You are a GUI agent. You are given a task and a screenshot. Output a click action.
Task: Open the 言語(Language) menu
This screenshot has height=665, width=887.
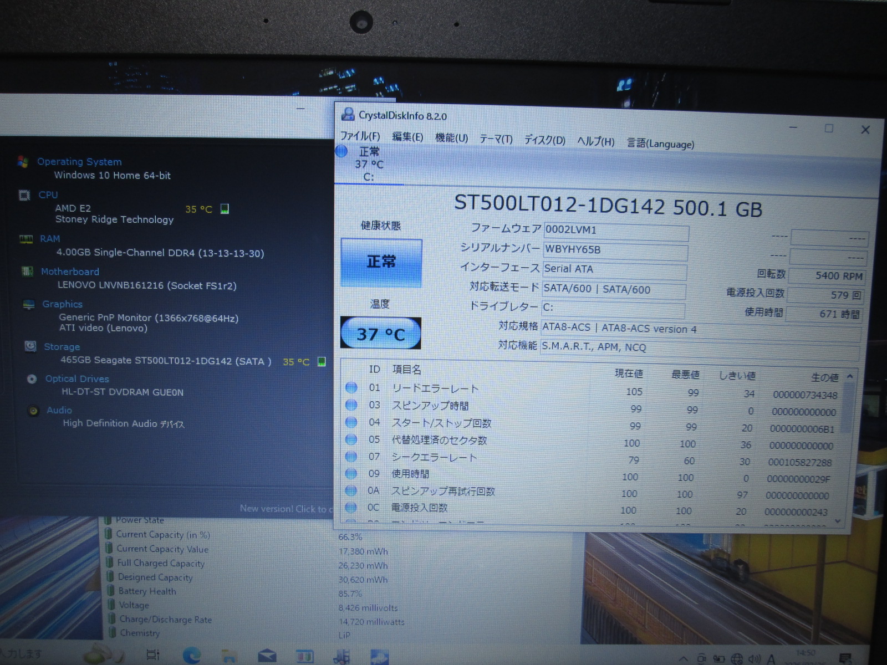[660, 144]
